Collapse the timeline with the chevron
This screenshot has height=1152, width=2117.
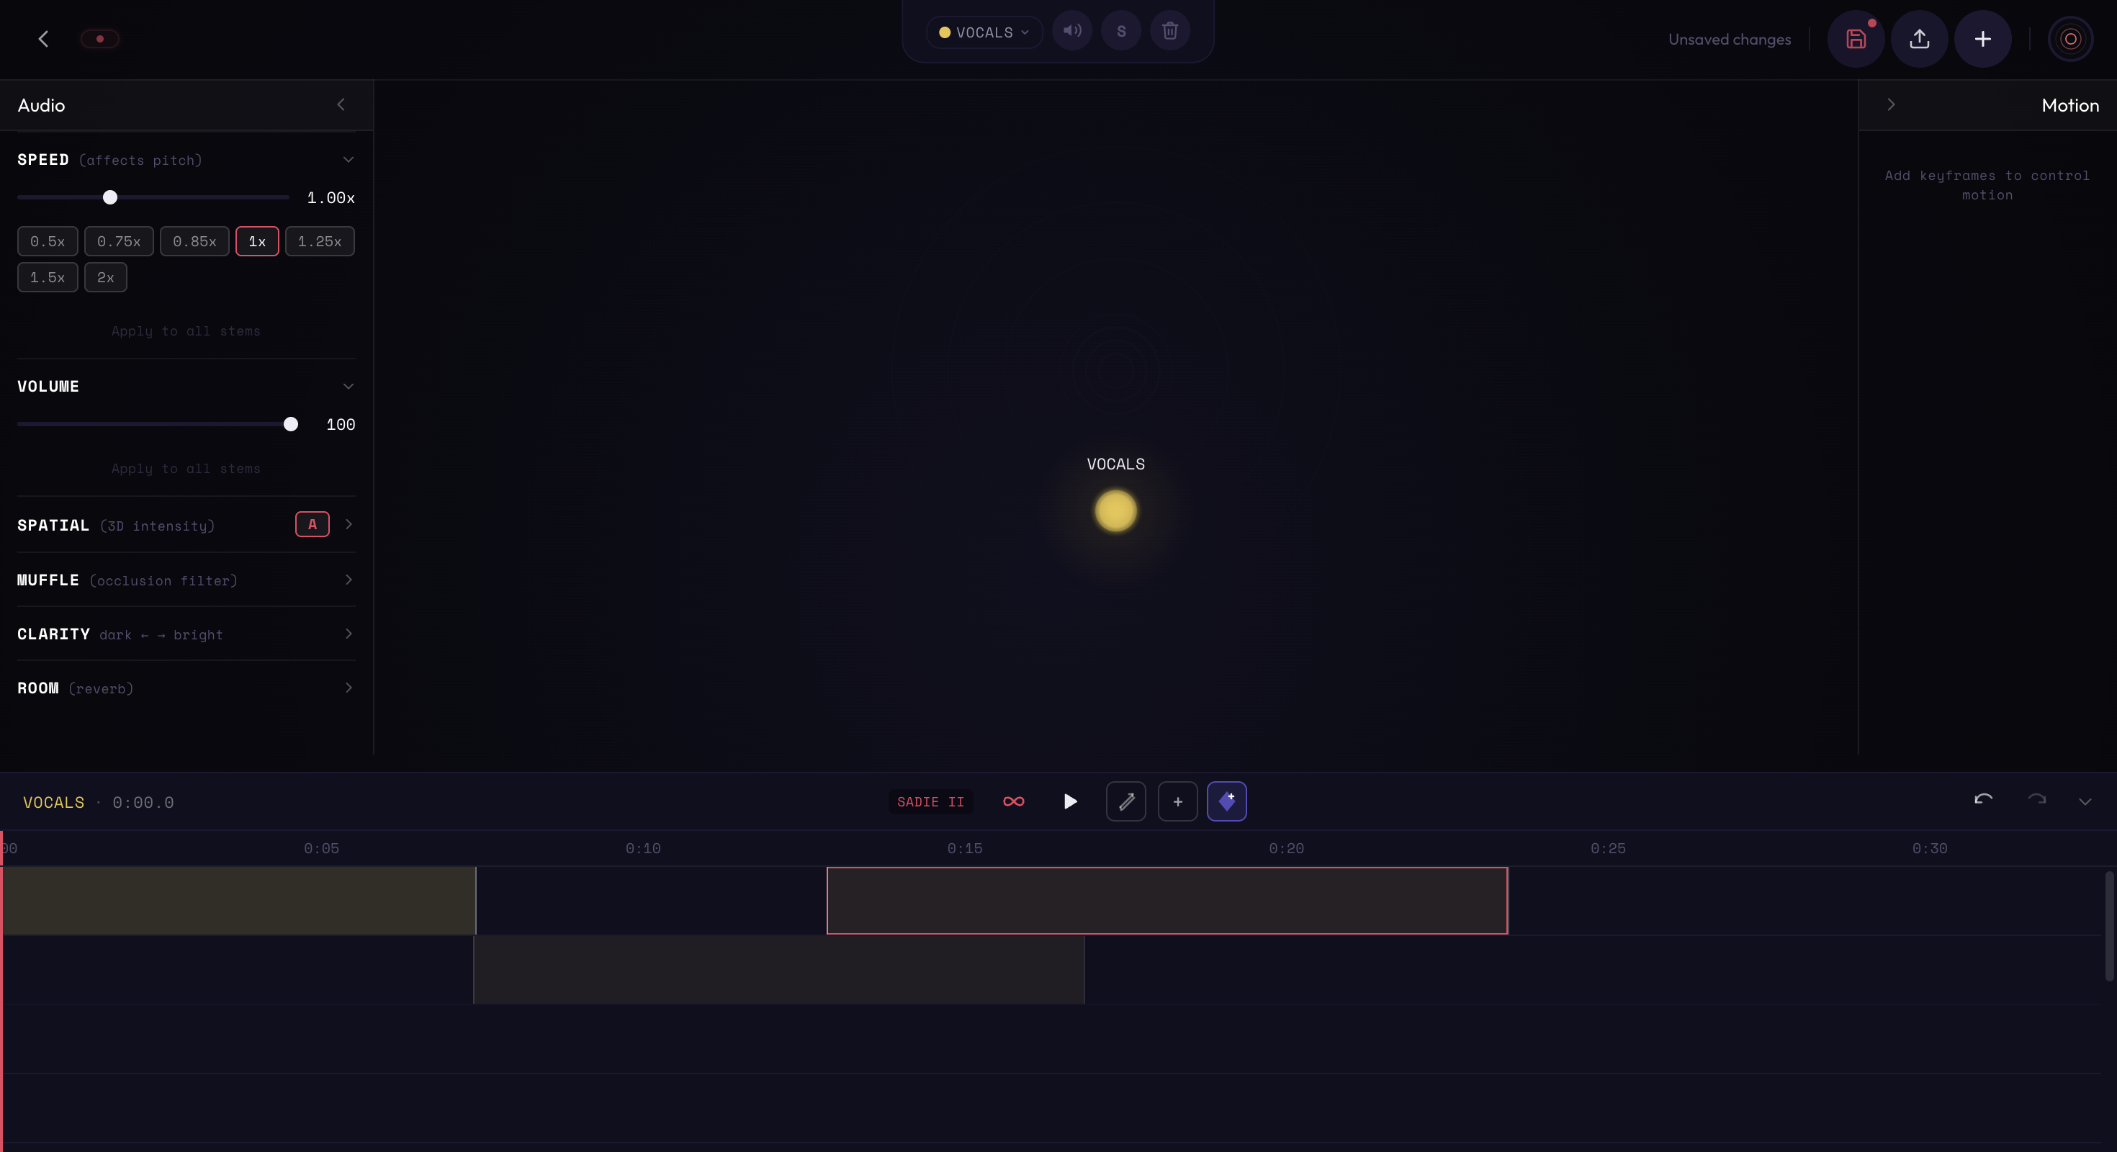[x=2085, y=802]
